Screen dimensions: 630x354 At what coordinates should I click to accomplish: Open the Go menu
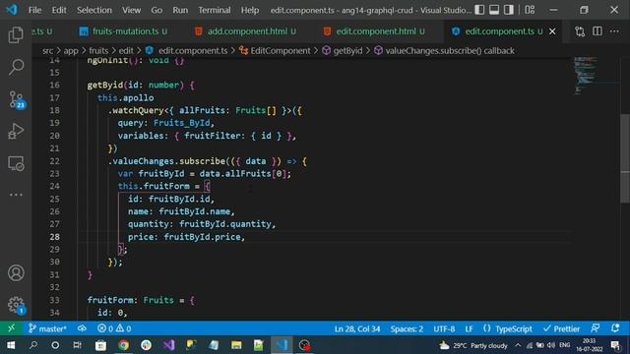(157, 10)
